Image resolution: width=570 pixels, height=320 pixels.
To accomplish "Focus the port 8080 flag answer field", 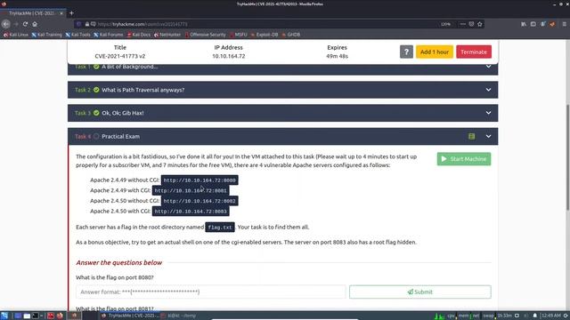I will 211,292.
